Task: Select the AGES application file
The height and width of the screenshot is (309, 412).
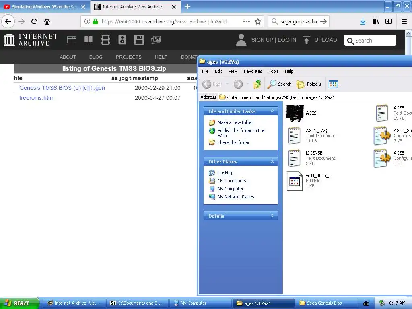Action: coord(301,113)
